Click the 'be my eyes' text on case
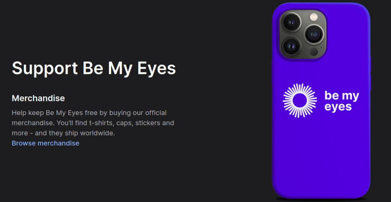Screen dimensions: 391x202 click(342, 101)
